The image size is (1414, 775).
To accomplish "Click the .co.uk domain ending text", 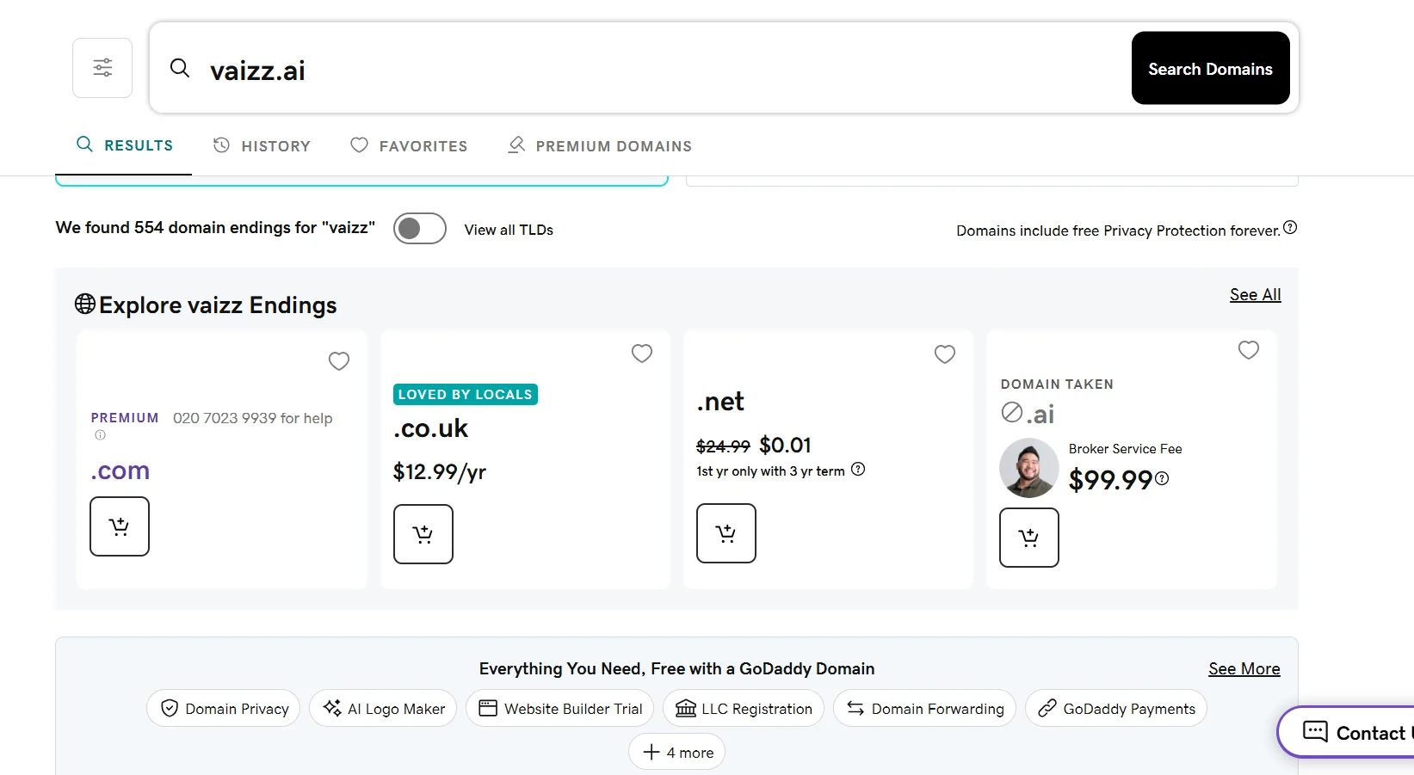I will click(x=430, y=428).
